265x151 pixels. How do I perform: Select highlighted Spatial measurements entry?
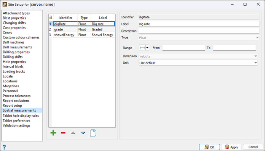point(22,110)
